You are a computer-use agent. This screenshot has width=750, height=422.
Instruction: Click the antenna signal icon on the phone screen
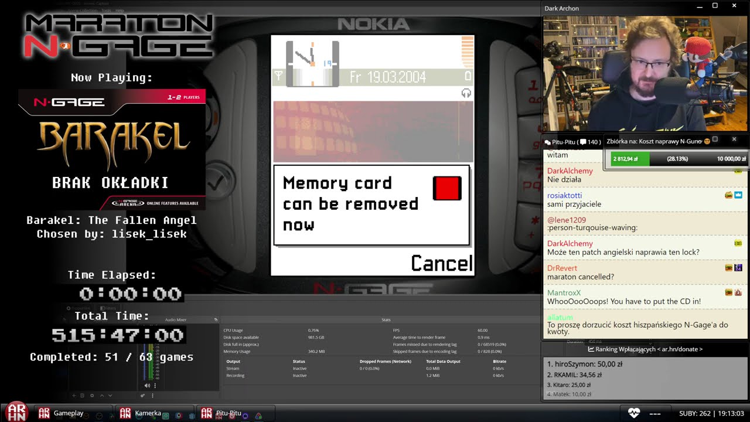[x=279, y=75]
